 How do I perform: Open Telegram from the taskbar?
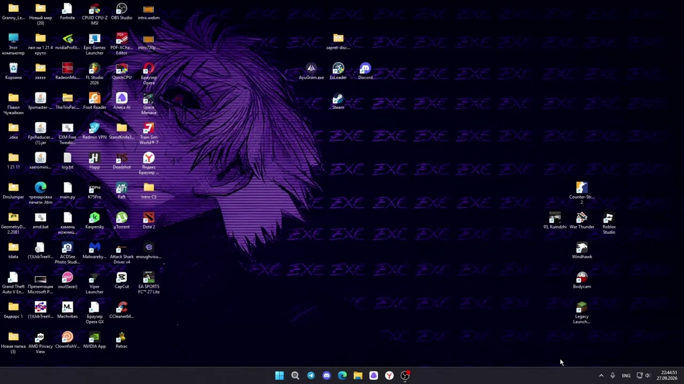311,375
